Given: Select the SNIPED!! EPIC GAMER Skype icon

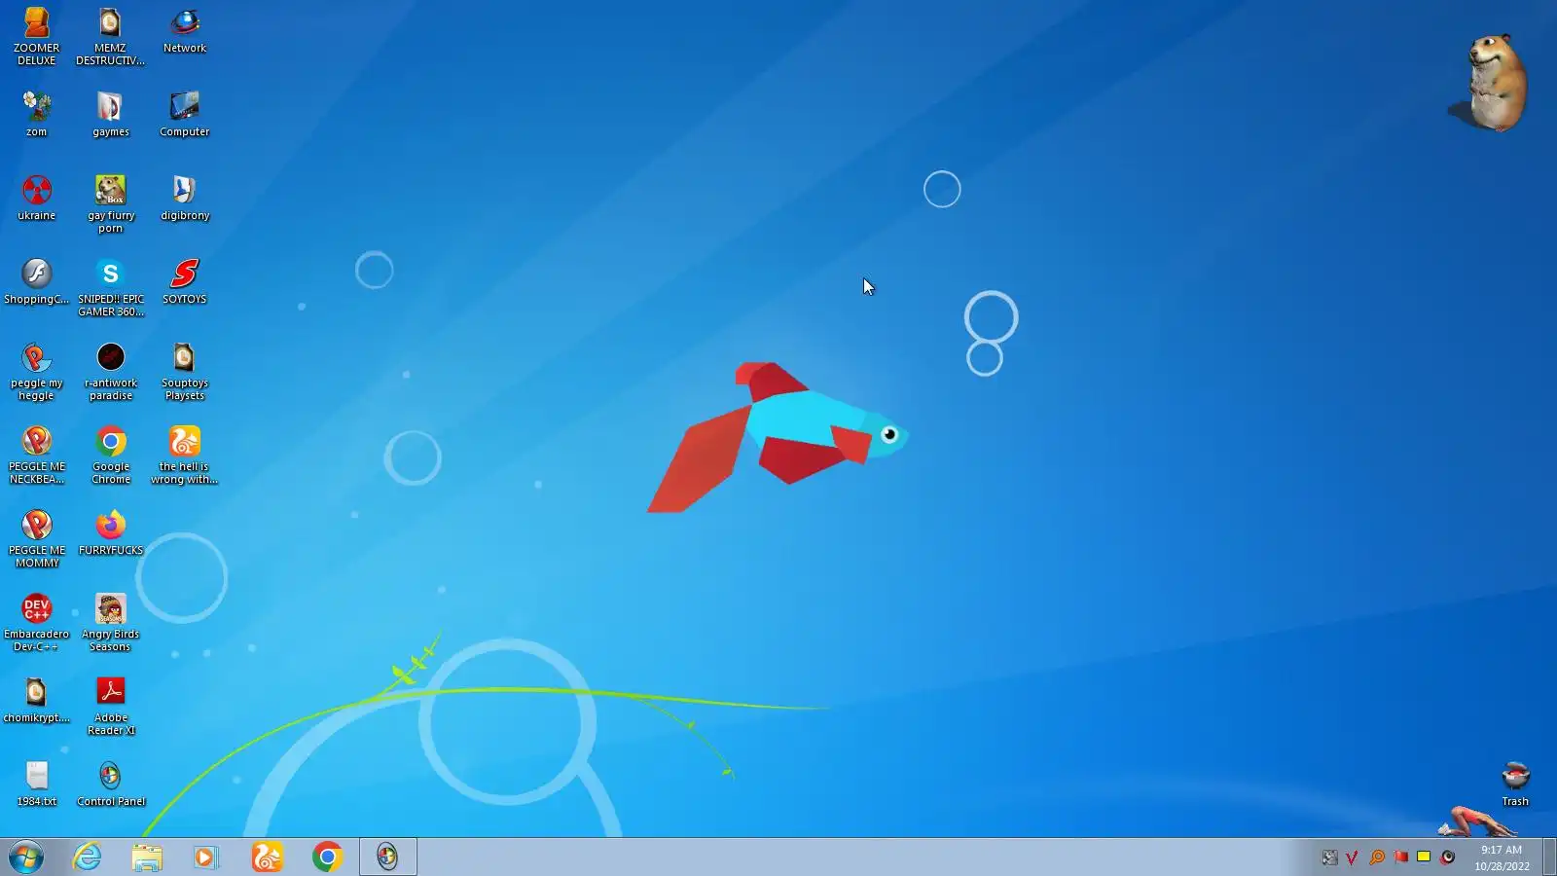Looking at the screenshot, I should [x=110, y=287].
